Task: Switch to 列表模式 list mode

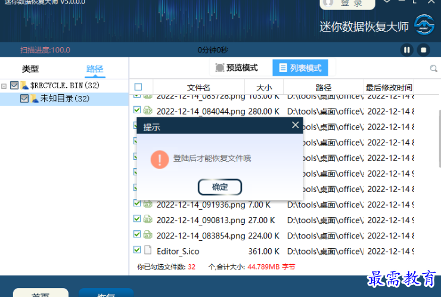Action: point(300,67)
